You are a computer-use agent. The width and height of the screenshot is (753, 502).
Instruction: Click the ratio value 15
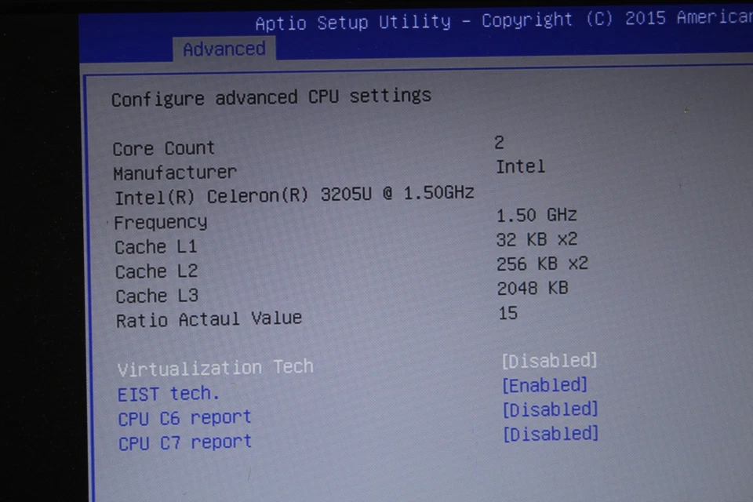(508, 314)
